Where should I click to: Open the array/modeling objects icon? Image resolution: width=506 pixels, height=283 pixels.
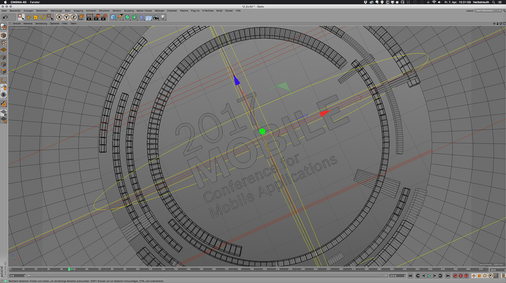click(134, 17)
